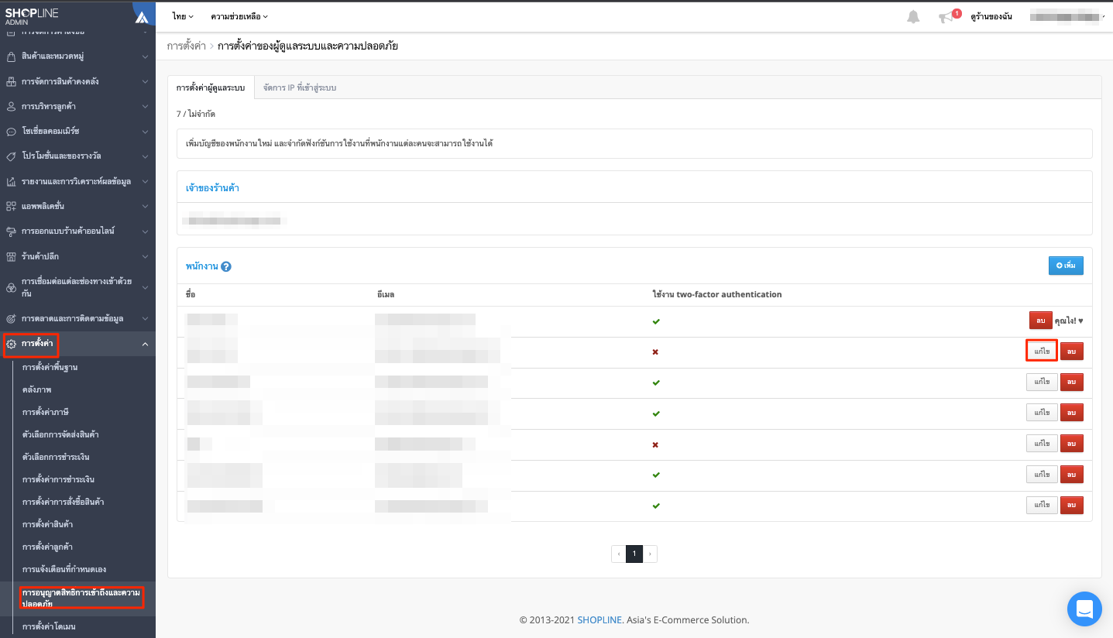Click the grid icon for แอพพลิเคชั่น
The width and height of the screenshot is (1113, 638).
(x=11, y=206)
